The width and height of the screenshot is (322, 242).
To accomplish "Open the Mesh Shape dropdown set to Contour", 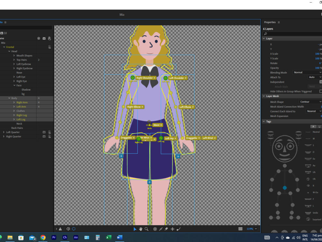I will 310,102.
